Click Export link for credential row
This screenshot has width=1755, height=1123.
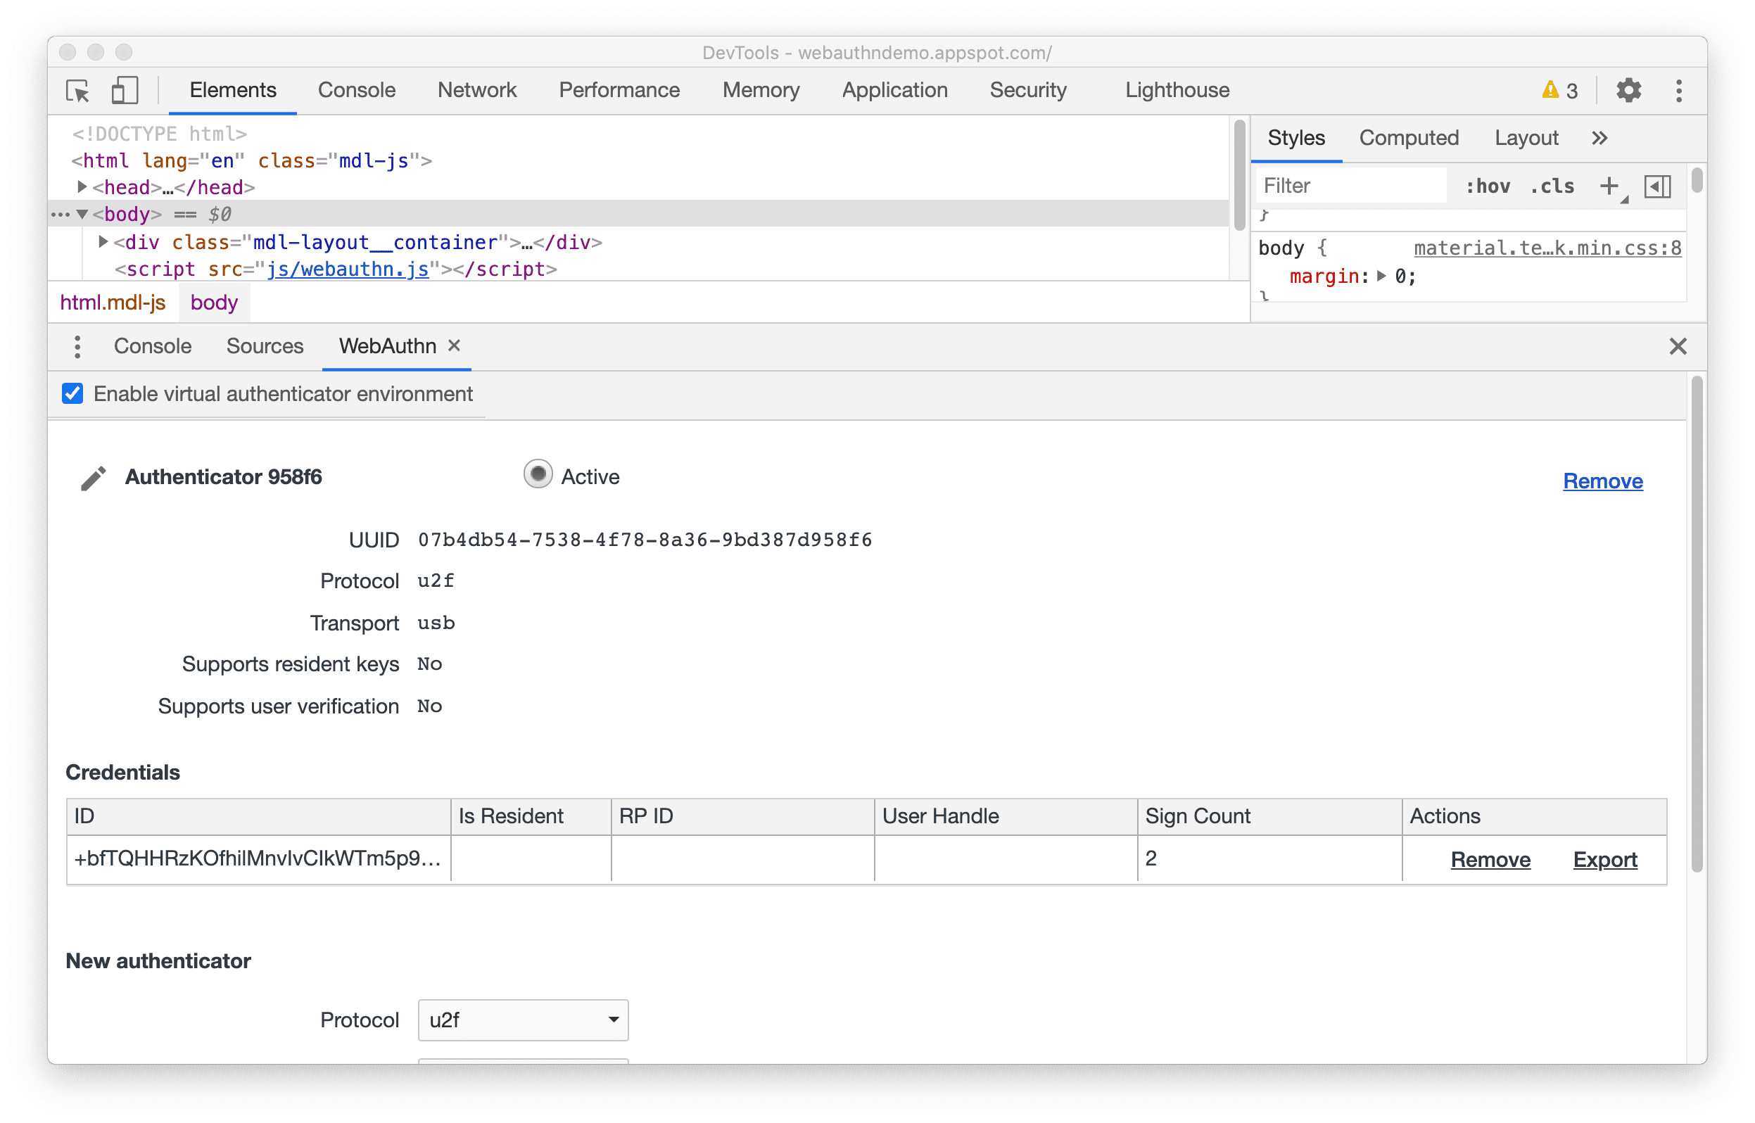point(1604,858)
